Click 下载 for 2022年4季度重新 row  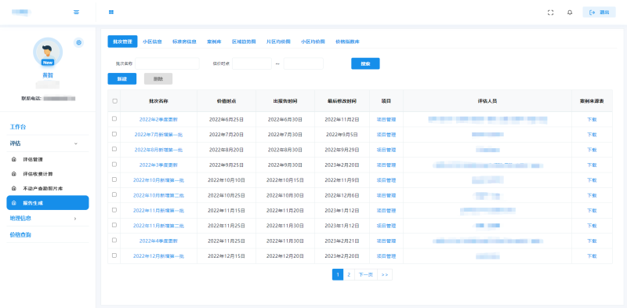click(x=592, y=241)
